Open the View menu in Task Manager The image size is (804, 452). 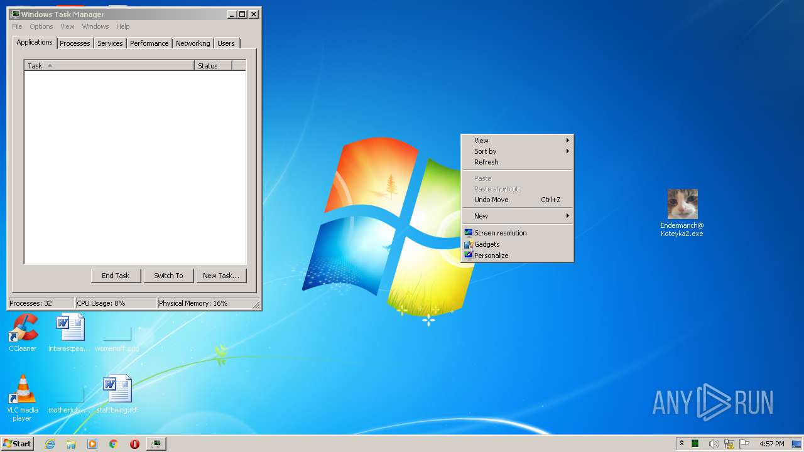(x=67, y=26)
